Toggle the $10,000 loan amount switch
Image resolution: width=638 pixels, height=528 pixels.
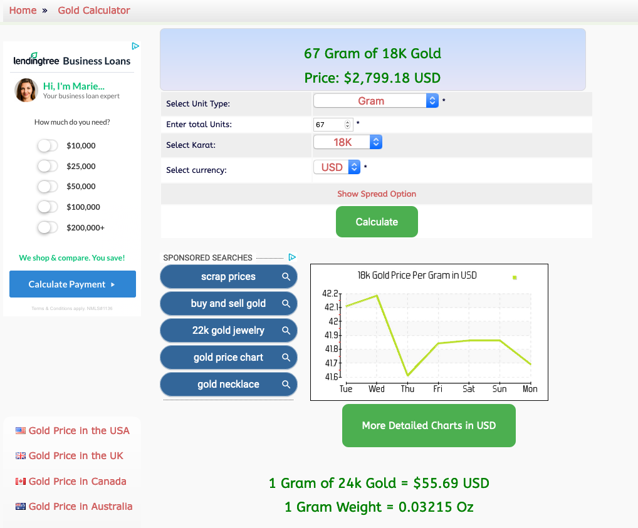[x=47, y=145]
